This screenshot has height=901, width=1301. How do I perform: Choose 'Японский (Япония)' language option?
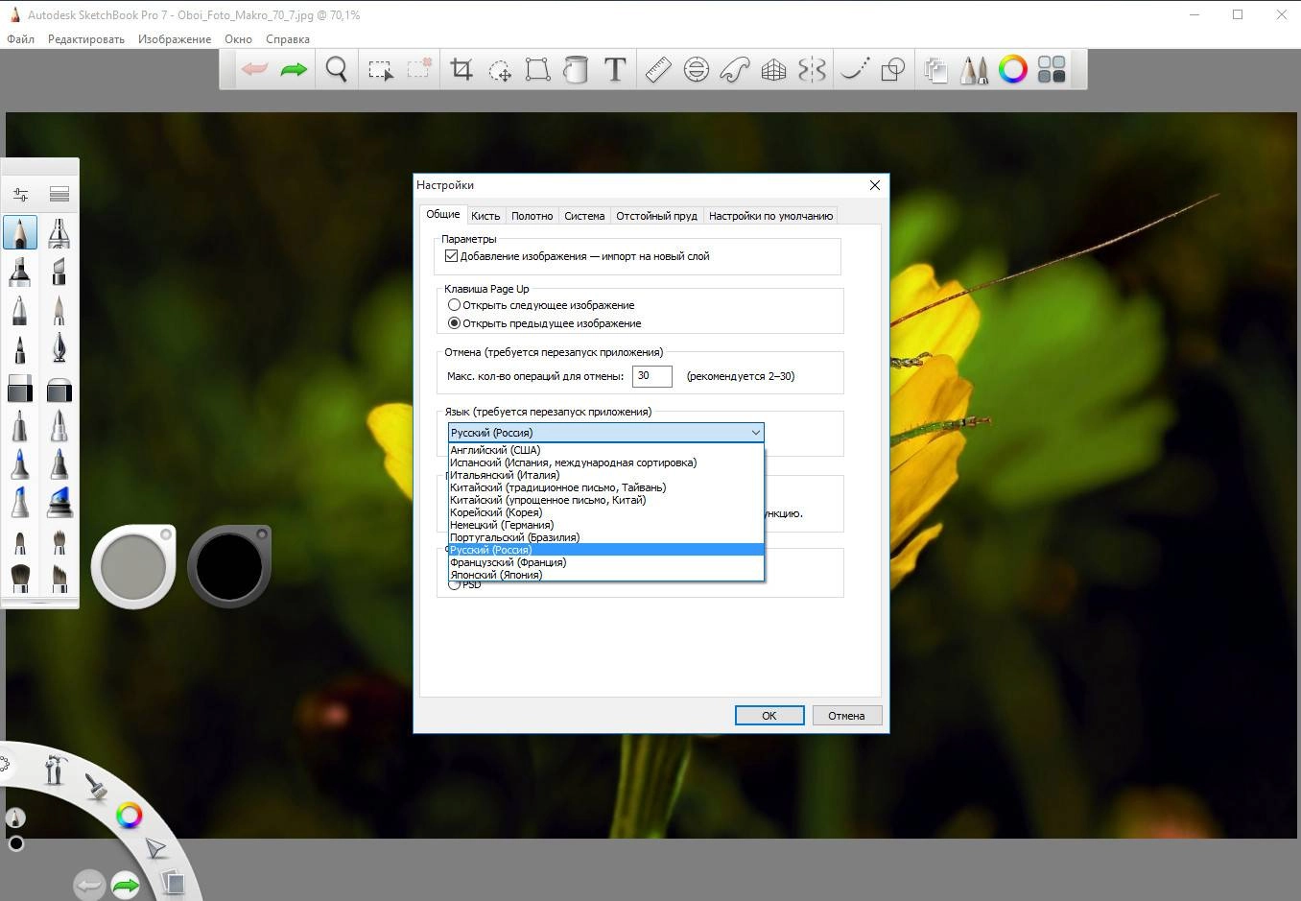606,575
